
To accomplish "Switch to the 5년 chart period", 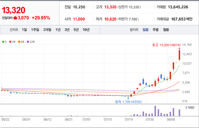I will 76,30.
